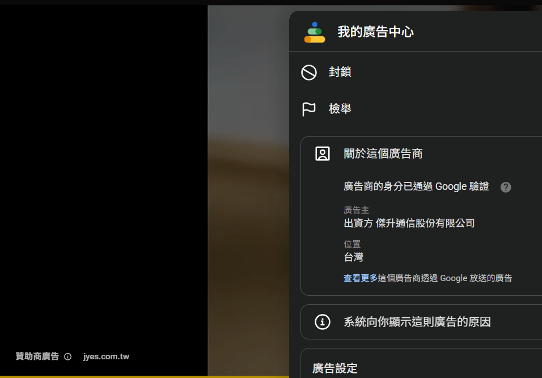Viewport: 542px width, 378px height.
Task: Click advertiser name 出資方 傑升通信股份有限公司
Action: tap(409, 223)
